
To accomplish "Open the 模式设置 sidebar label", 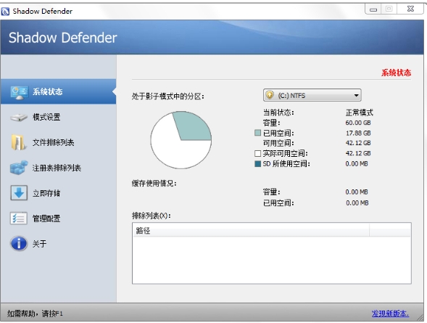I will click(x=46, y=117).
